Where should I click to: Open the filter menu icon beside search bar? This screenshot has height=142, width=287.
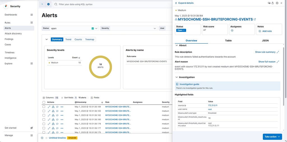(42, 4)
